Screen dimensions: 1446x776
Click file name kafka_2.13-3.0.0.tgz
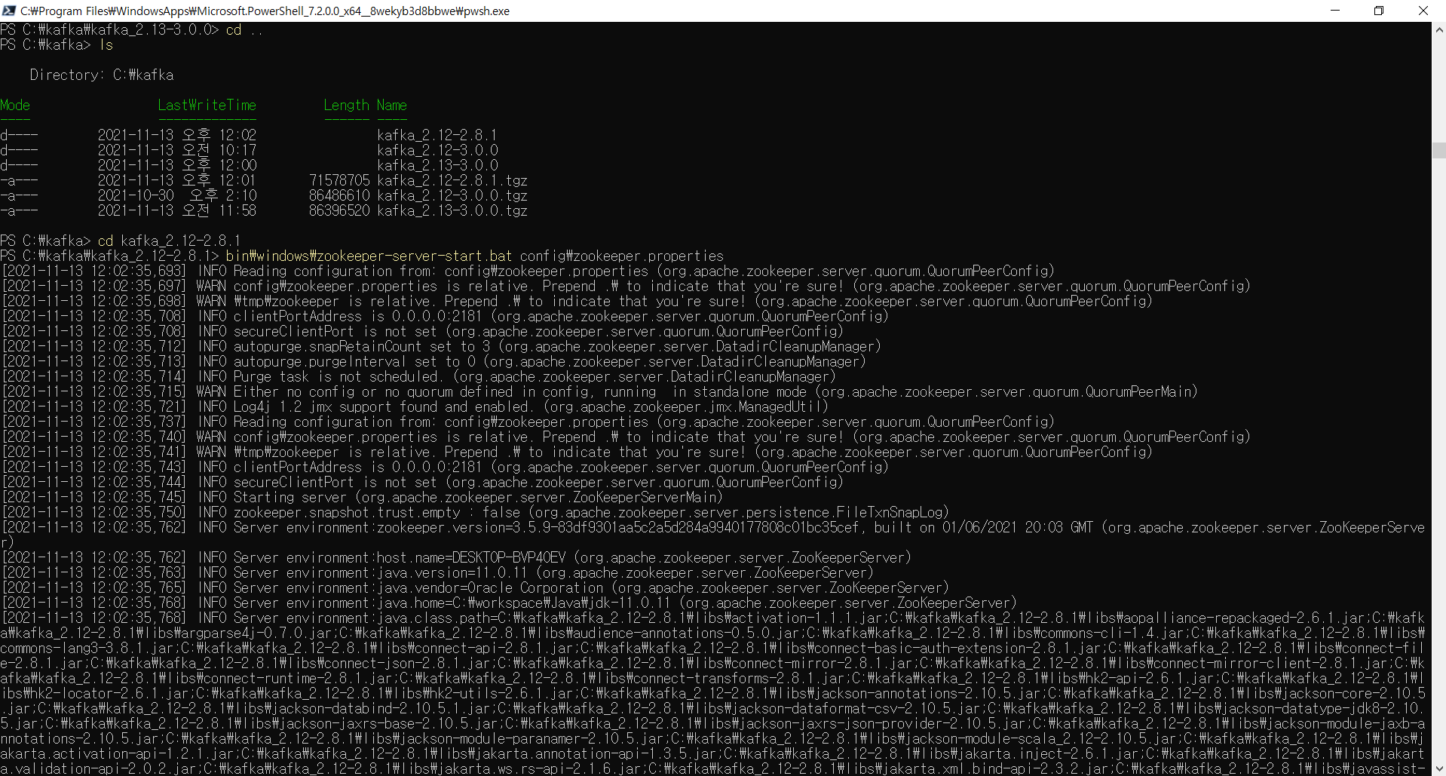452,210
